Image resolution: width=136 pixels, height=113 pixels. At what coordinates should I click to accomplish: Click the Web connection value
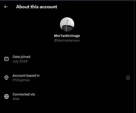16,99
